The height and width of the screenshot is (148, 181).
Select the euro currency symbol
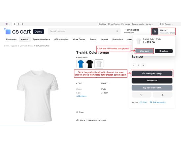click(x=18, y=24)
